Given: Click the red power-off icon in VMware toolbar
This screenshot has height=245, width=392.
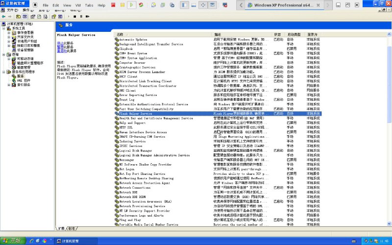Looking at the screenshot, I should 113,5.
